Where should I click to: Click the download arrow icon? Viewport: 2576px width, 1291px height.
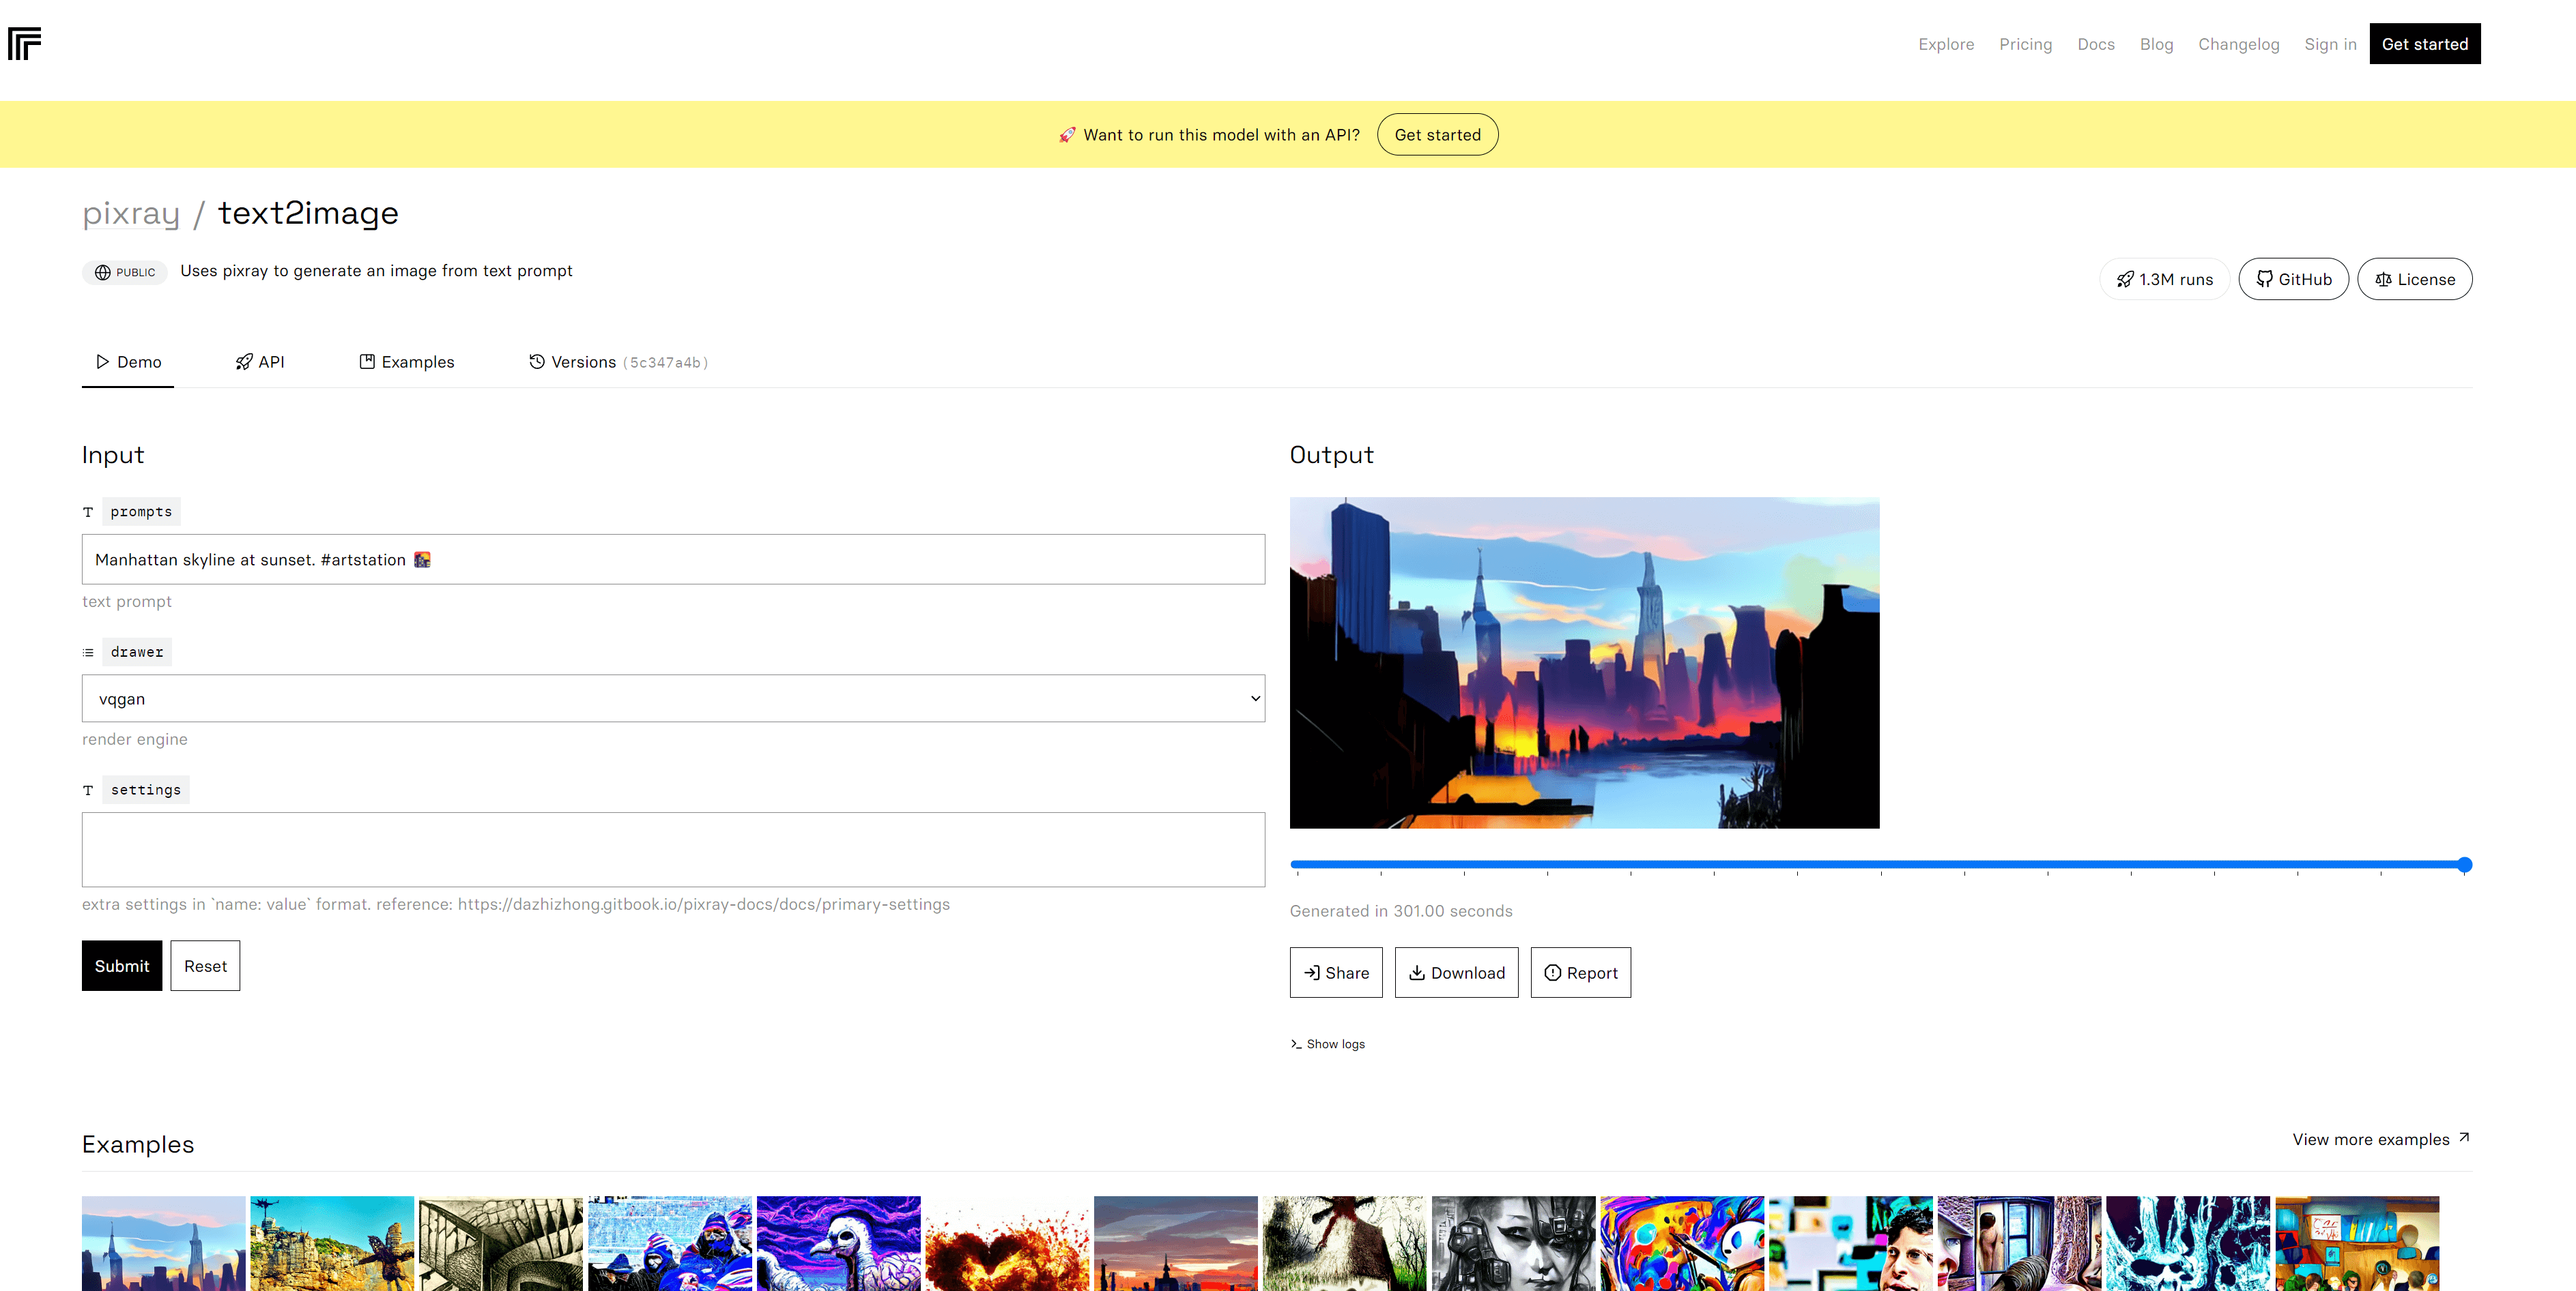1417,973
